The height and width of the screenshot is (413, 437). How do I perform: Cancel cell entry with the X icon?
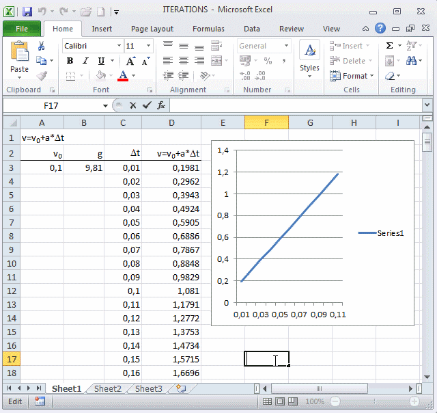coord(132,105)
